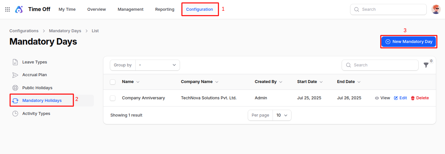
Task: Open the user avatar profile menu
Action: (x=436, y=9)
